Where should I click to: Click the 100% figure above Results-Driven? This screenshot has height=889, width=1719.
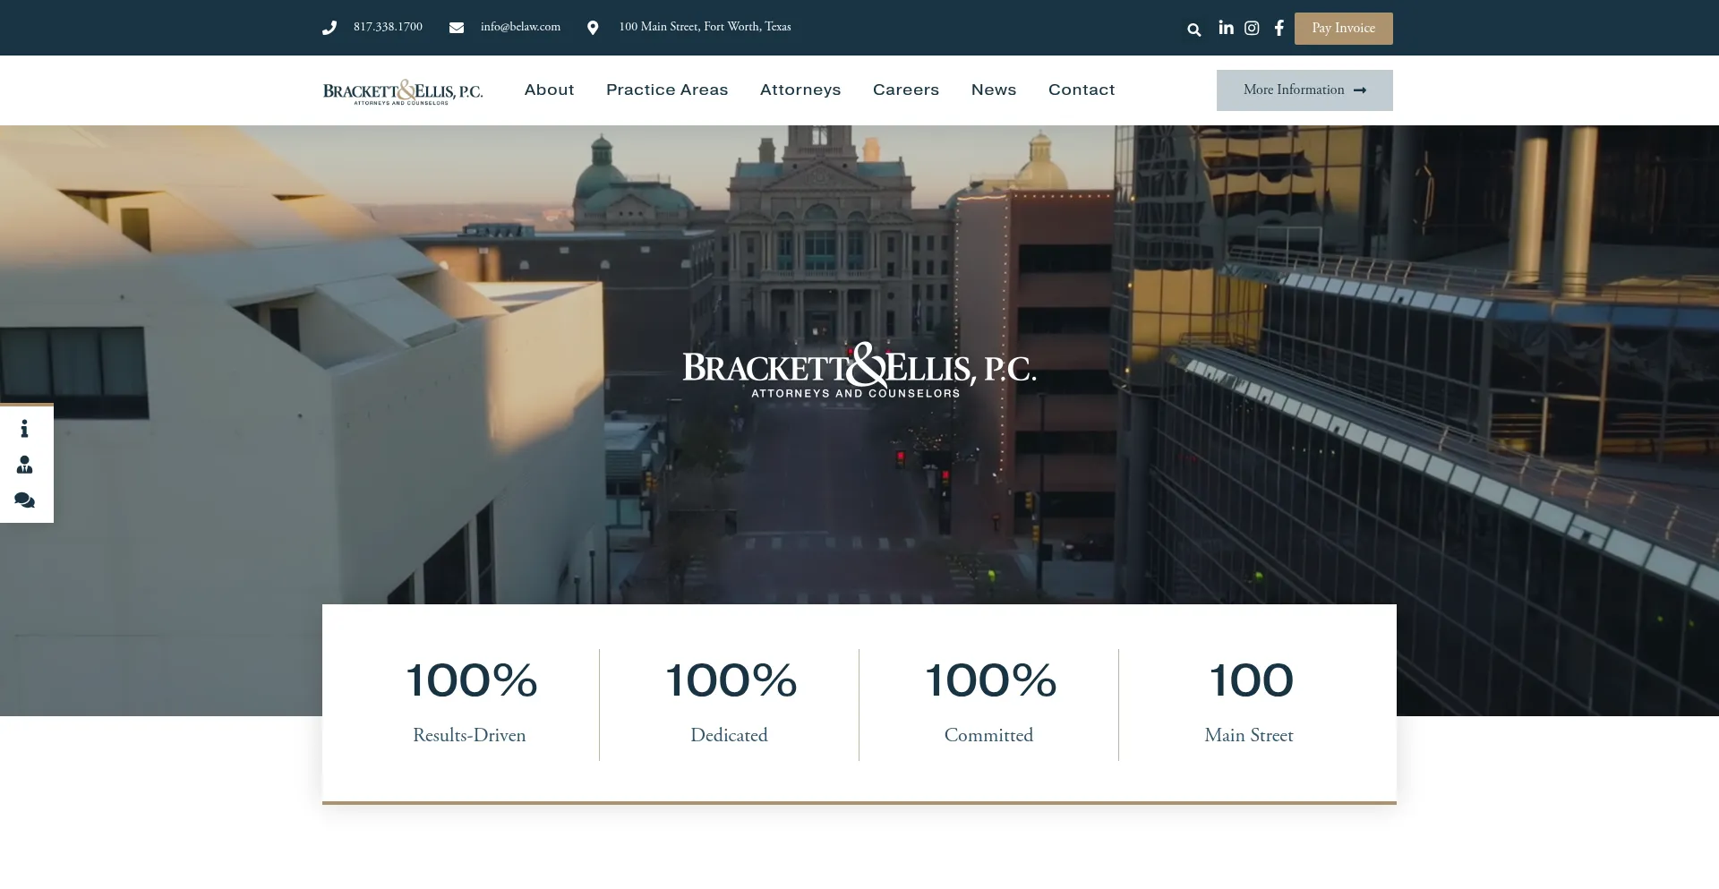pos(472,680)
